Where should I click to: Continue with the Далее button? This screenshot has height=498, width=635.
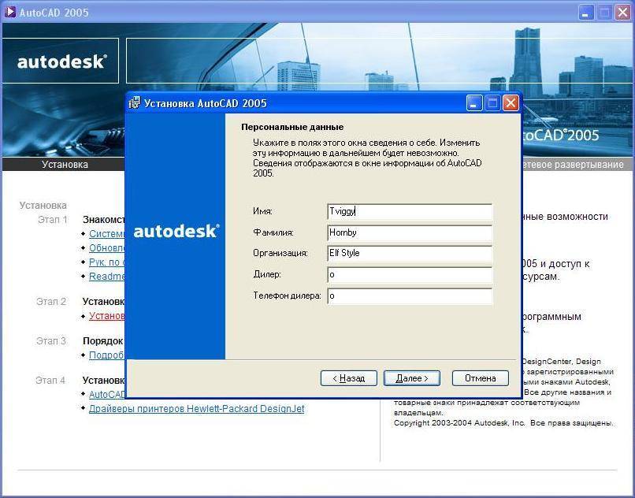(412, 378)
